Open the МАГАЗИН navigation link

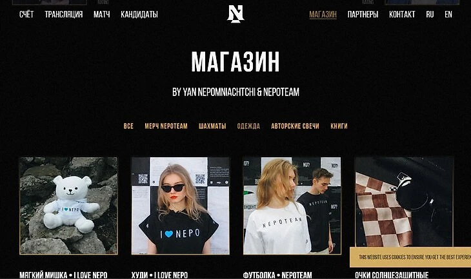point(323,14)
